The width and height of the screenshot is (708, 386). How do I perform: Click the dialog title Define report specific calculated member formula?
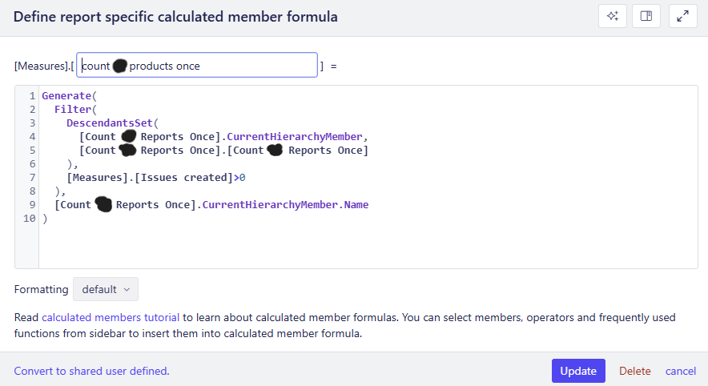(175, 17)
